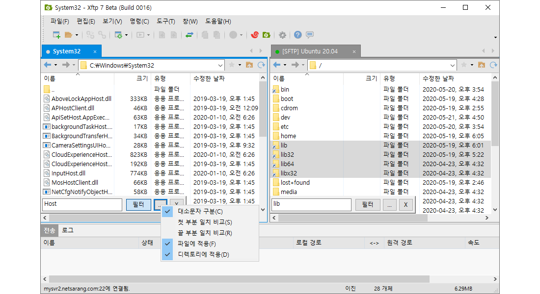Open the 명령(C) menu
The width and height of the screenshot is (540, 294).
pyautogui.click(x=139, y=22)
